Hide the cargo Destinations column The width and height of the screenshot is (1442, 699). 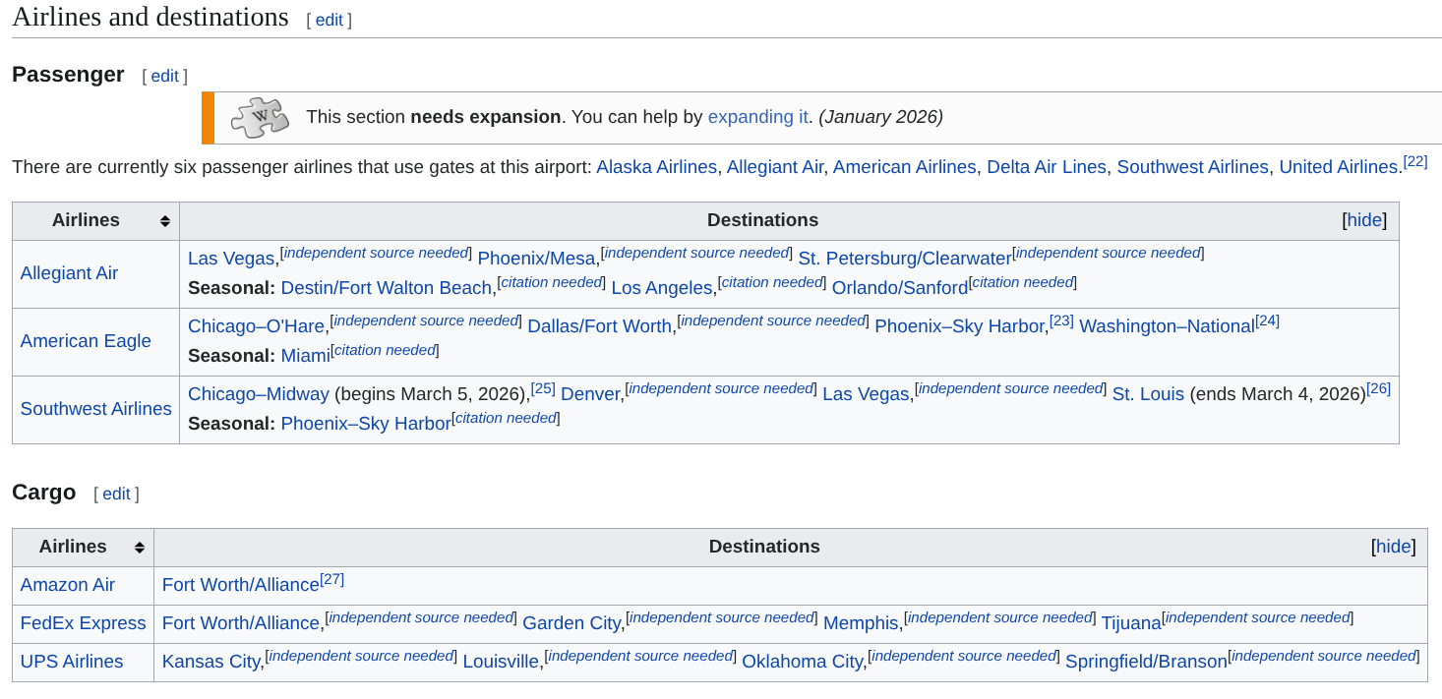pos(1393,547)
